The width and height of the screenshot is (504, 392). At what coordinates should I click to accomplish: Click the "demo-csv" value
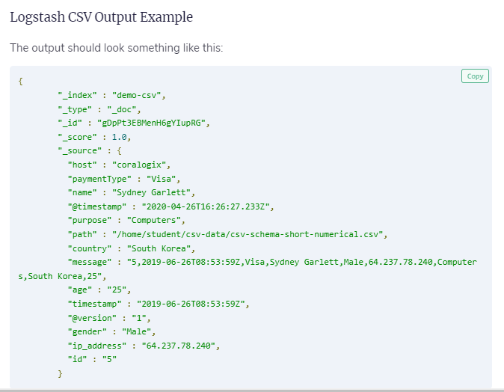pos(138,95)
